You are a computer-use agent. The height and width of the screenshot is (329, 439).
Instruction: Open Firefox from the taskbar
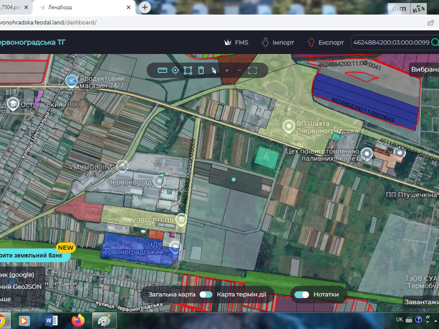78,320
